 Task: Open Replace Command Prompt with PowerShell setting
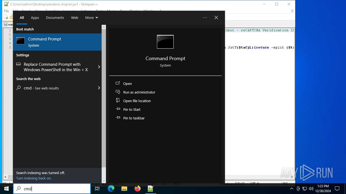55,67
